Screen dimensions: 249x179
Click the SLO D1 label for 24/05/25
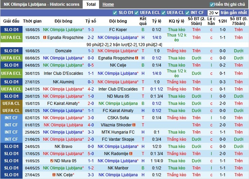(11, 147)
